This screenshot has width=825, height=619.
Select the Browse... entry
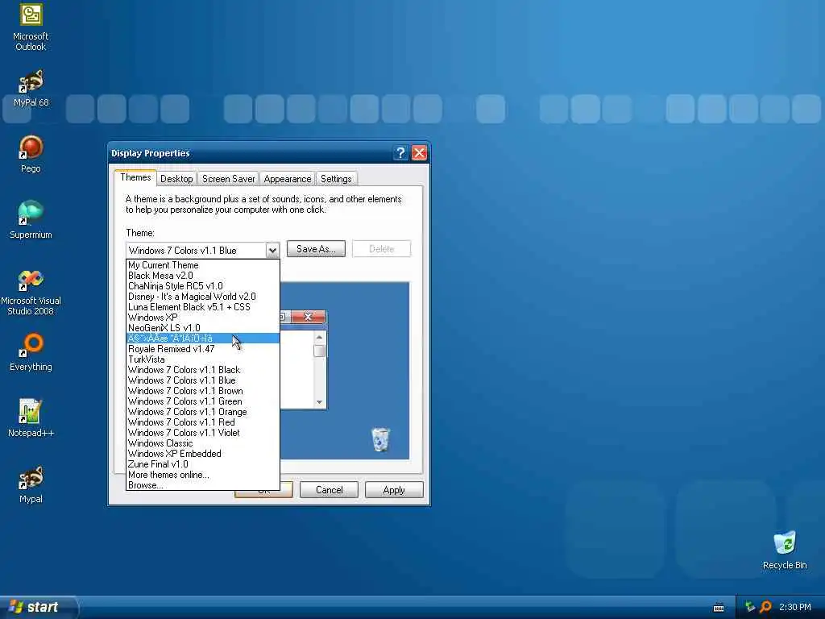(x=202, y=485)
